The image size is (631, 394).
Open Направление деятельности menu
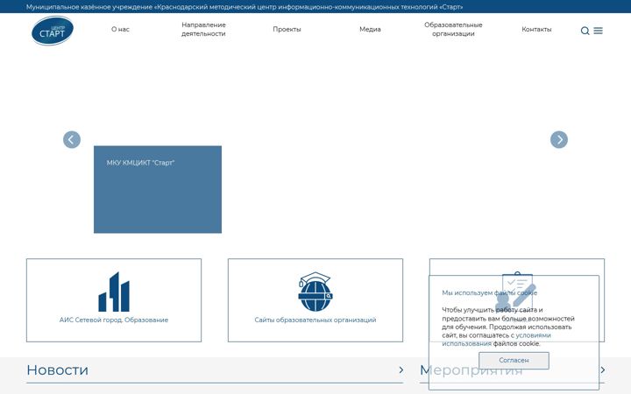pyautogui.click(x=203, y=30)
